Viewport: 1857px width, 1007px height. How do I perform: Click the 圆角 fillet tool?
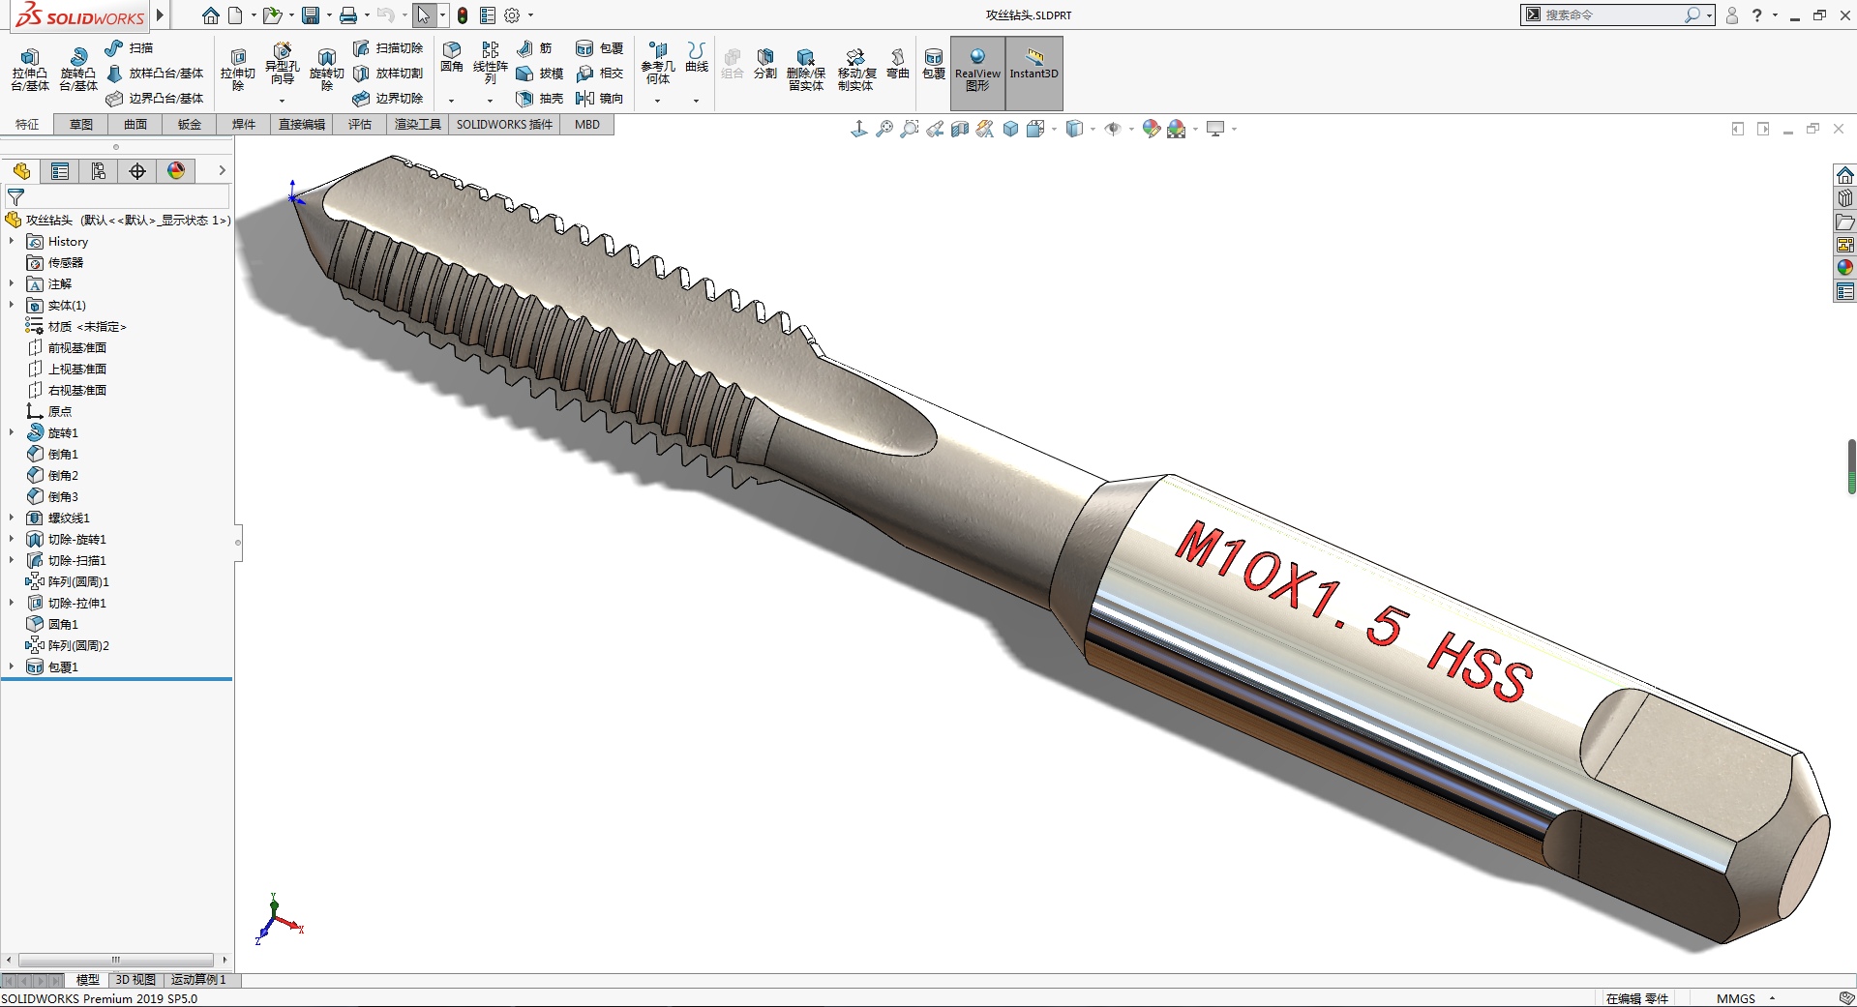tap(452, 58)
